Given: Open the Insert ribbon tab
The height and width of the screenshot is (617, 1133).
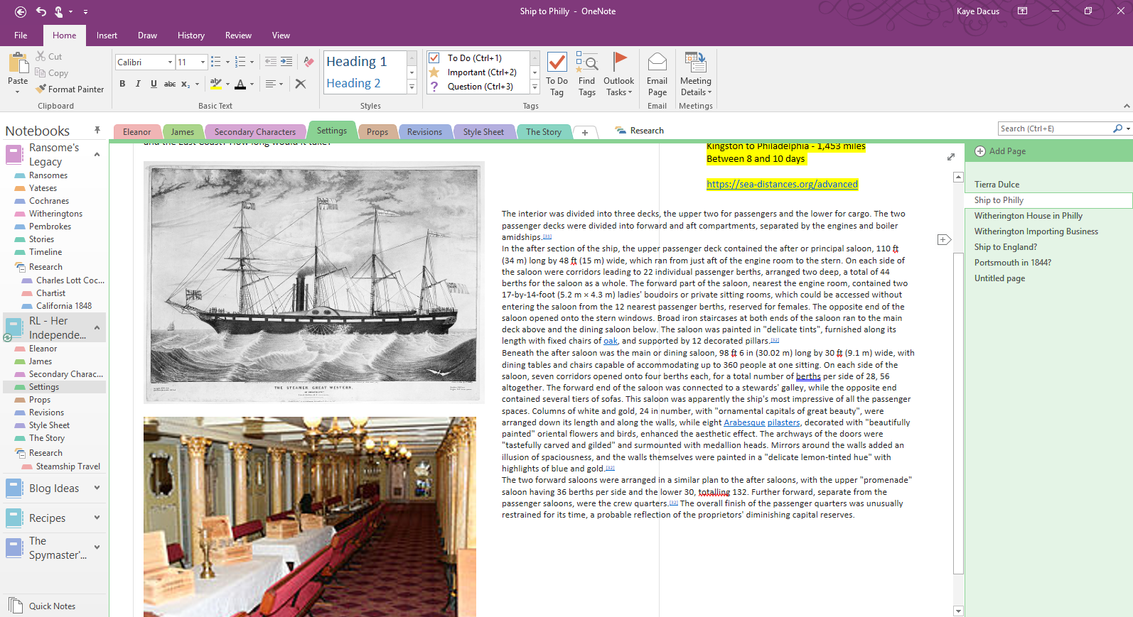Looking at the screenshot, I should click(x=107, y=36).
